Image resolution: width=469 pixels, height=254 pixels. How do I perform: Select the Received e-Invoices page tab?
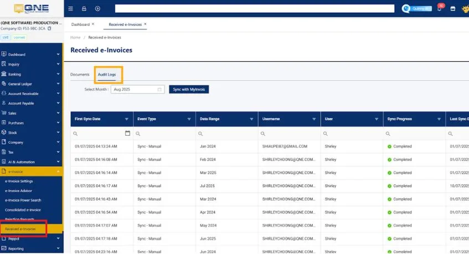tap(125, 24)
